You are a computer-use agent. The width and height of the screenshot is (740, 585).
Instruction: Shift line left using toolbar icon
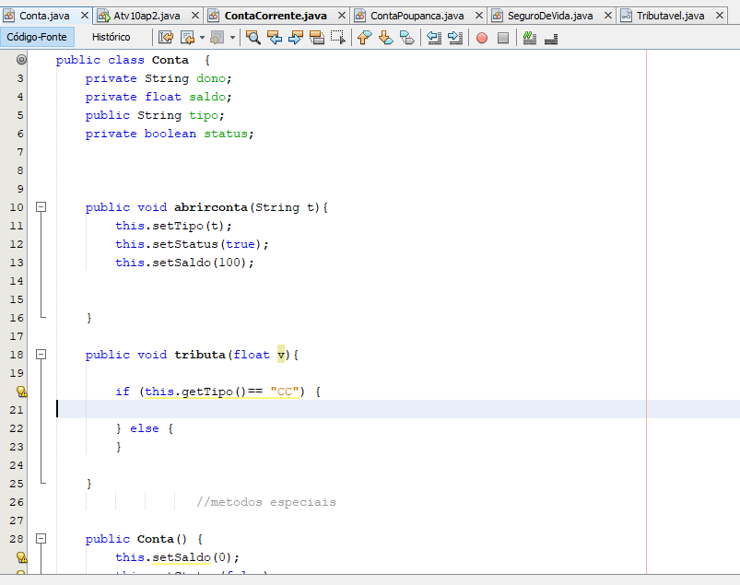pos(434,38)
